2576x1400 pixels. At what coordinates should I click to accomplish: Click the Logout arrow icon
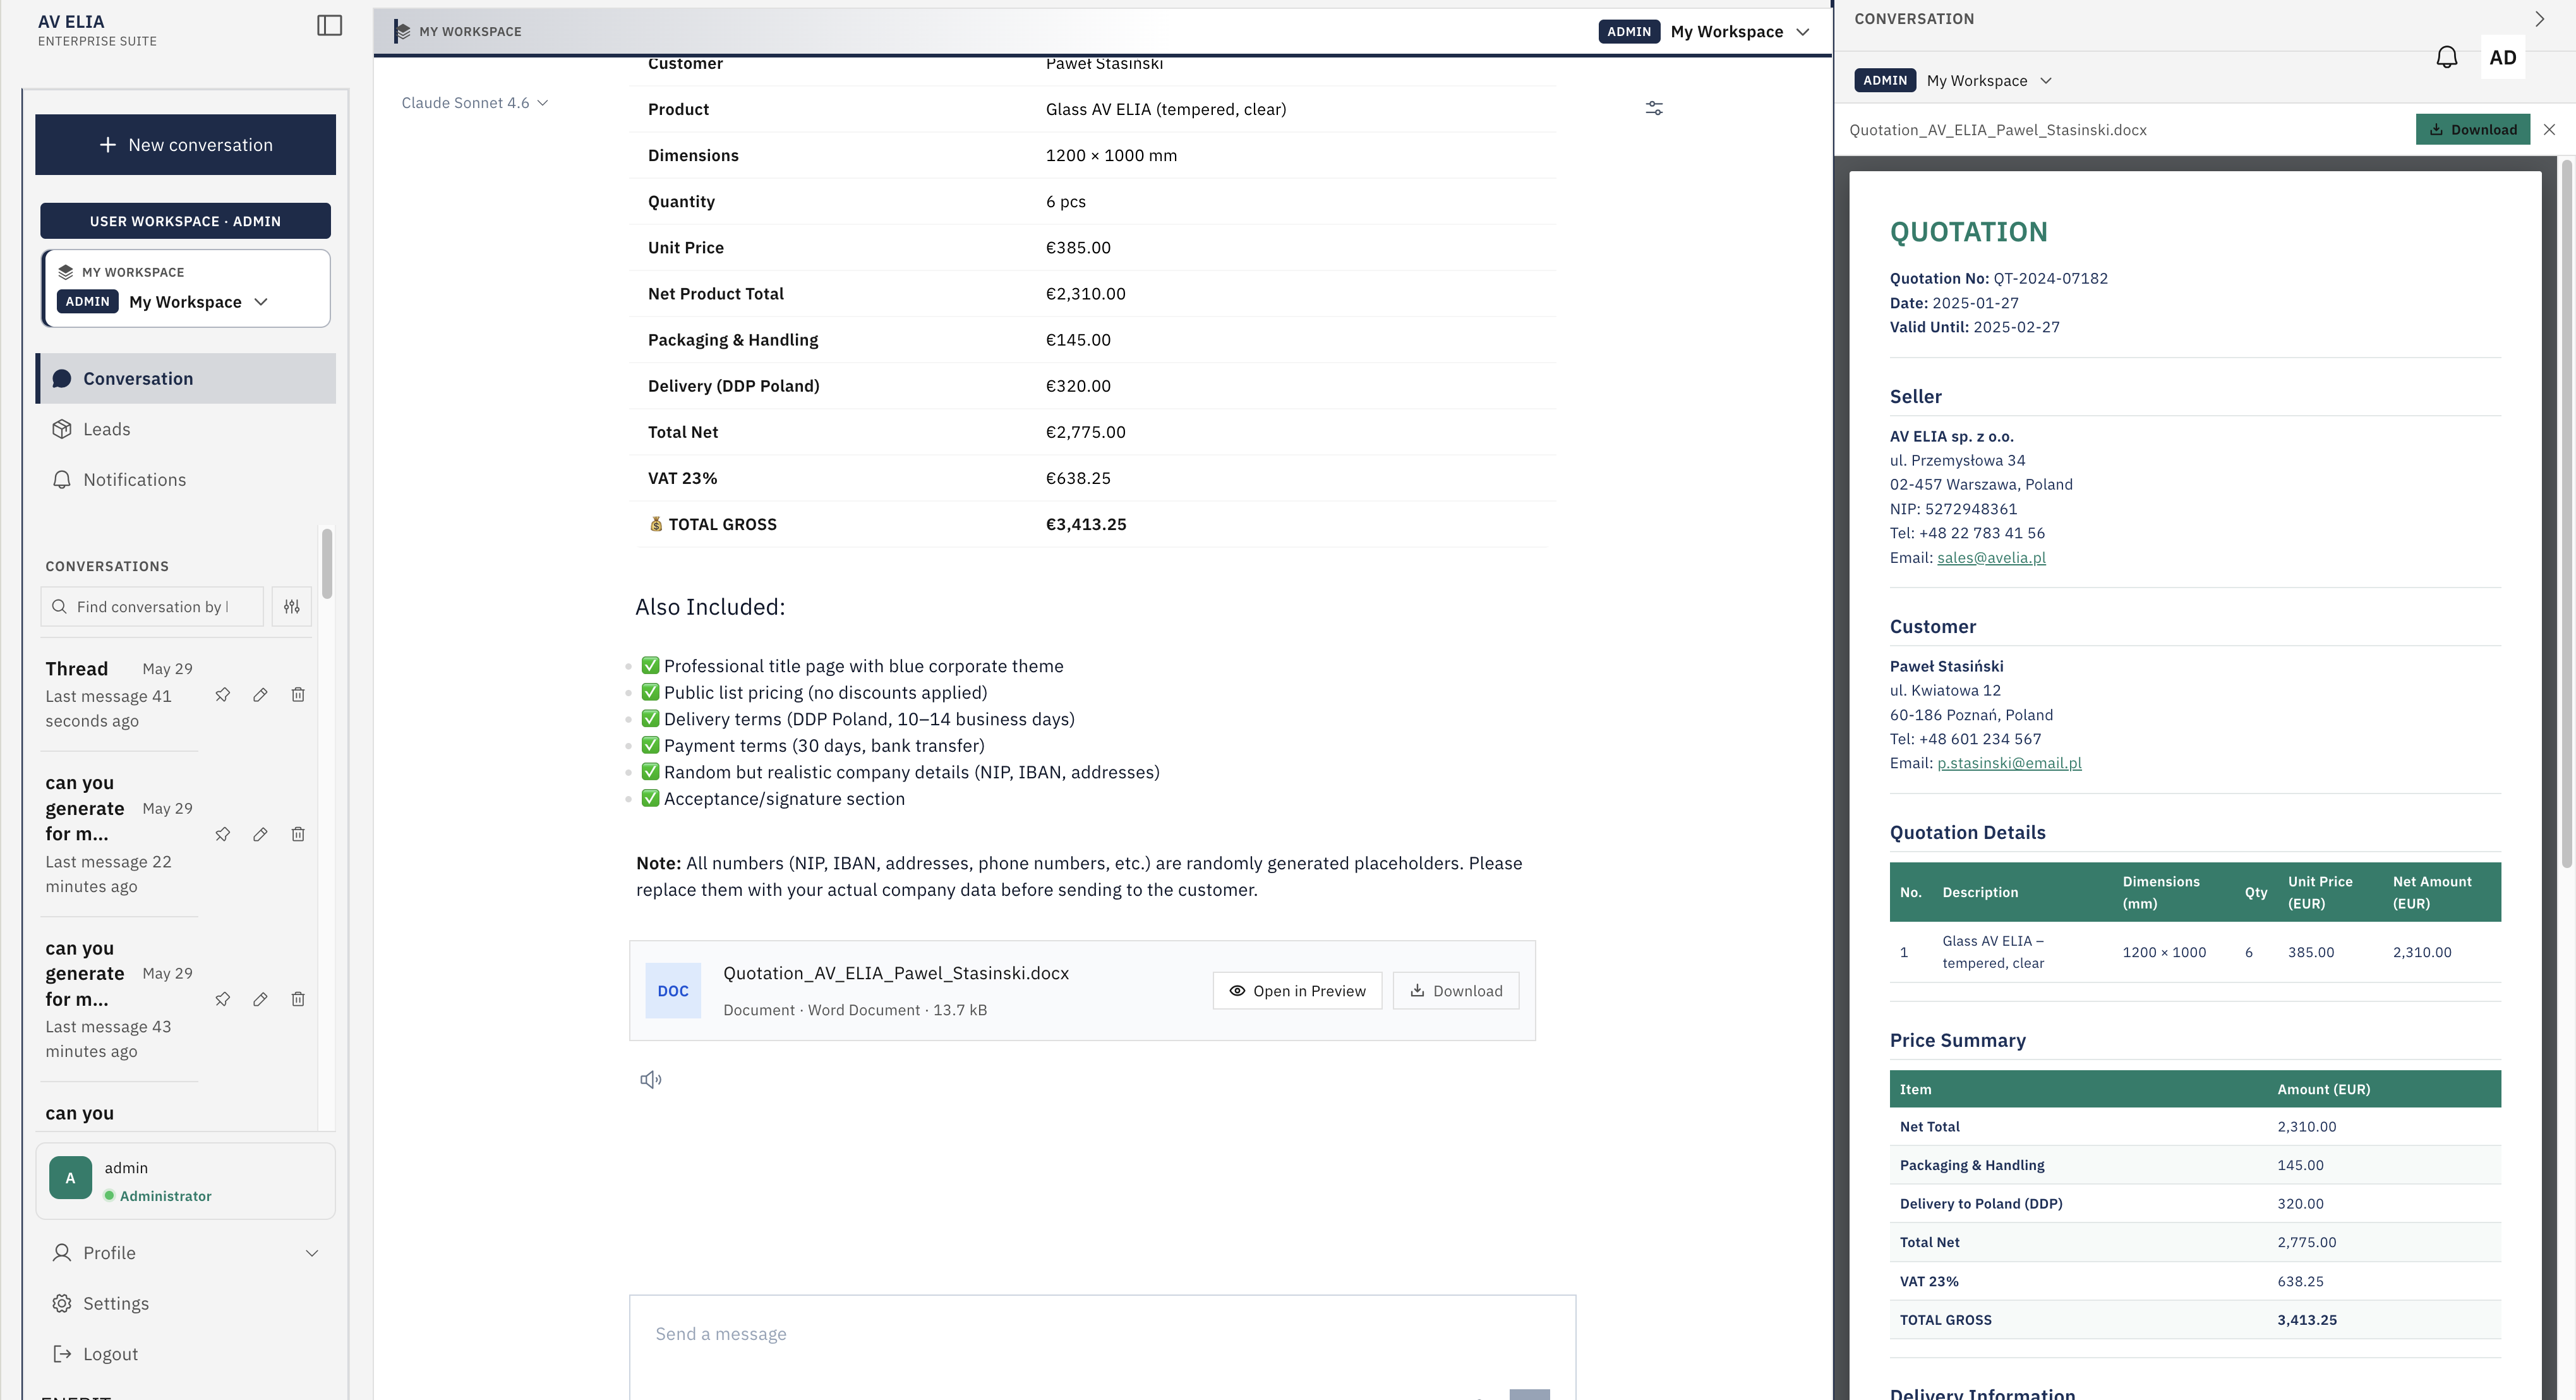(62, 1355)
